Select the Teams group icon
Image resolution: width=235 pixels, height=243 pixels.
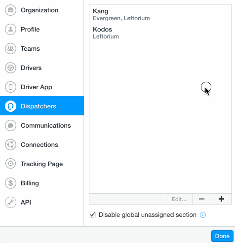[x=10, y=49]
